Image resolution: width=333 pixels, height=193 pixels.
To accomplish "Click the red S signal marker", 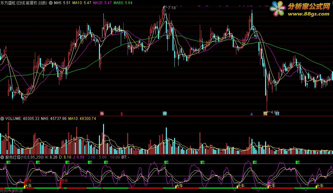I will (x=122, y=114).
